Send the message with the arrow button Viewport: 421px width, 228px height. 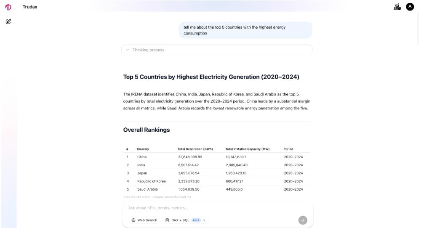tap(303, 220)
